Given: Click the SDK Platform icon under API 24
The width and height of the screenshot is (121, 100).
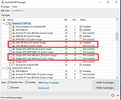Looking at the screenshot, I should 14,30.
